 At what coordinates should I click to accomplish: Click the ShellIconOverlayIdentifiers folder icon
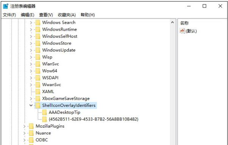tap(38, 105)
